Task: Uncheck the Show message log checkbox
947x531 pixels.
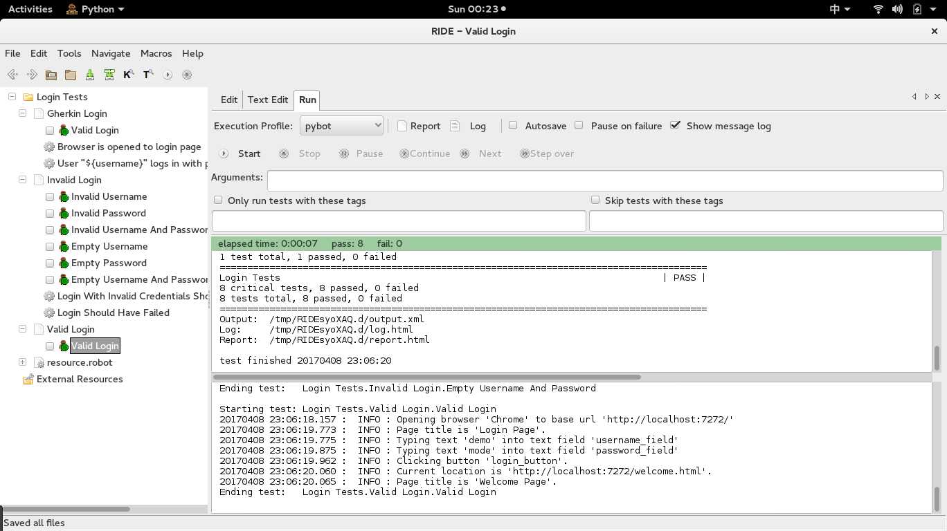Action: [x=676, y=125]
